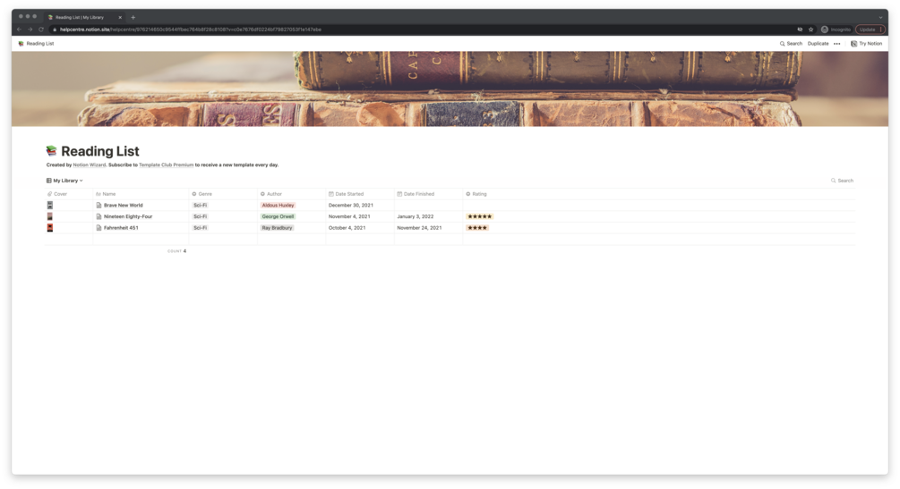Click the COUNT 4 summary under Name column
The height and width of the screenshot is (489, 900).
[176, 251]
